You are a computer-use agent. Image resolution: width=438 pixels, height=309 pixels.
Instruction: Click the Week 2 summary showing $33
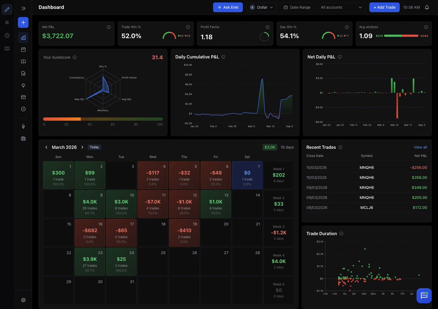coord(278,204)
